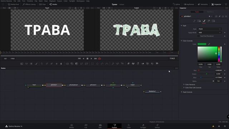
Task: Enable the Sub-Pixel Rendered checkbox
Action: tap(199, 36)
